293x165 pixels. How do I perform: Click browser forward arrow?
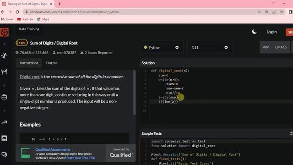[10, 12]
